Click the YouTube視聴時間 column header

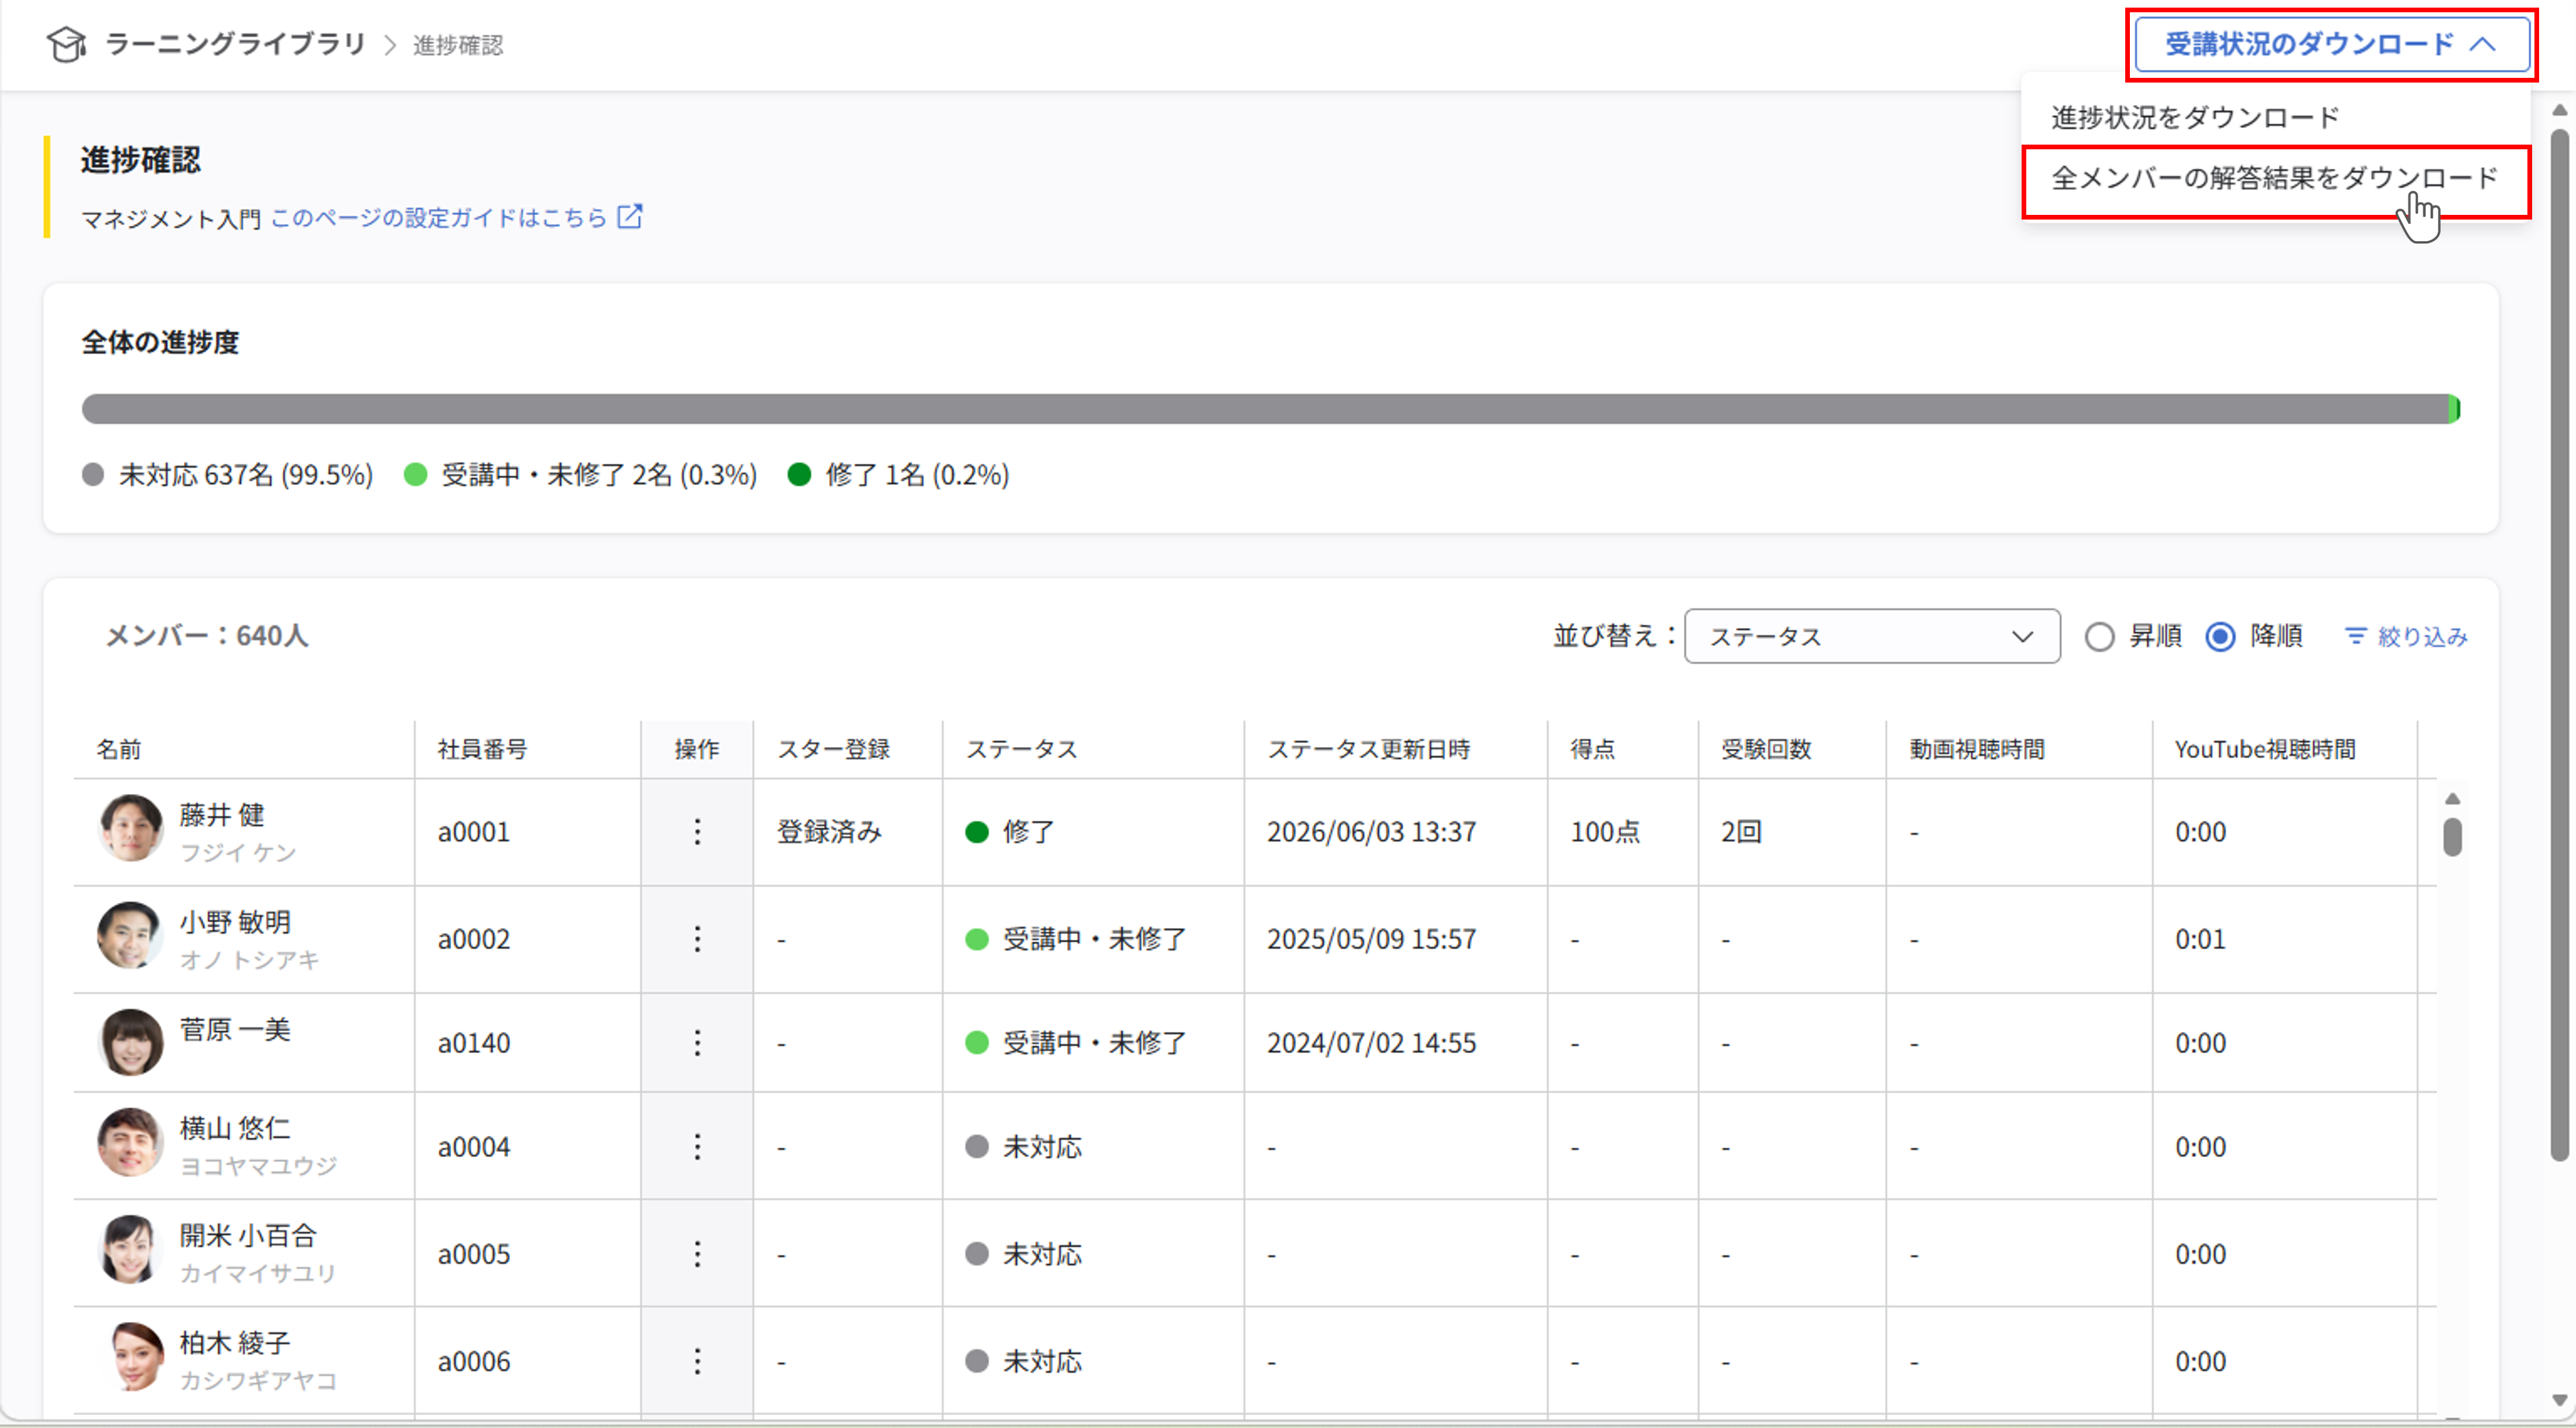tap(2265, 749)
